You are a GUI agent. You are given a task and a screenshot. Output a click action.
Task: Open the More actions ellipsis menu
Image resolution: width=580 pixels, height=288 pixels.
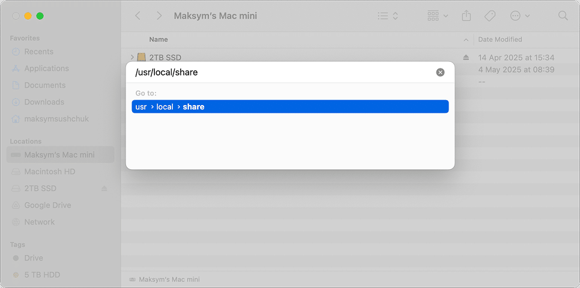[x=520, y=16]
